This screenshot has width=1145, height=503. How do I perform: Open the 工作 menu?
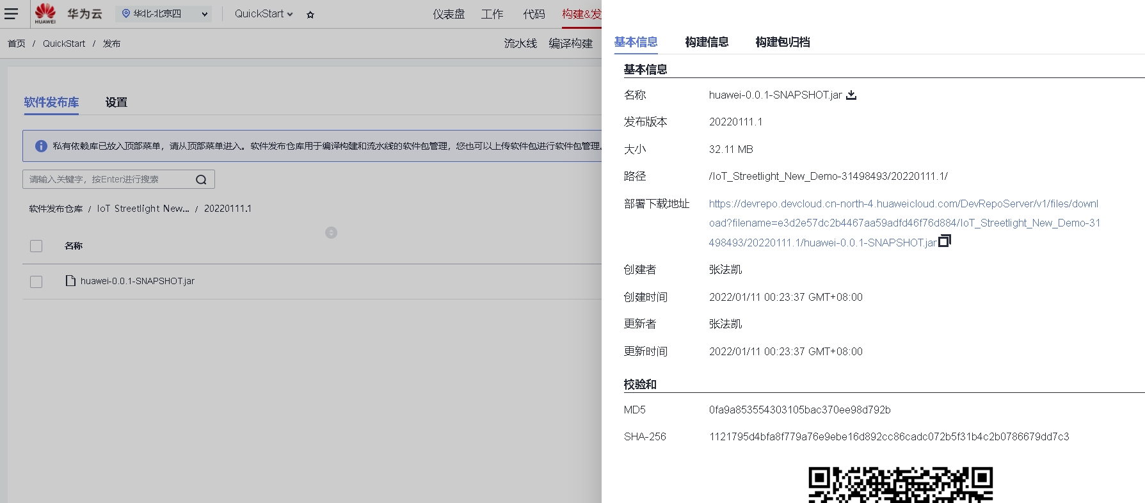[492, 14]
